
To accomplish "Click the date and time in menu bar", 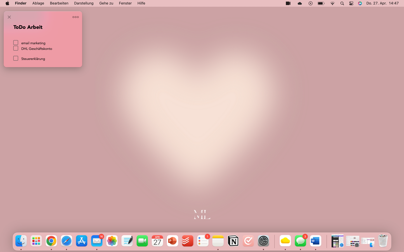I will (x=382, y=3).
